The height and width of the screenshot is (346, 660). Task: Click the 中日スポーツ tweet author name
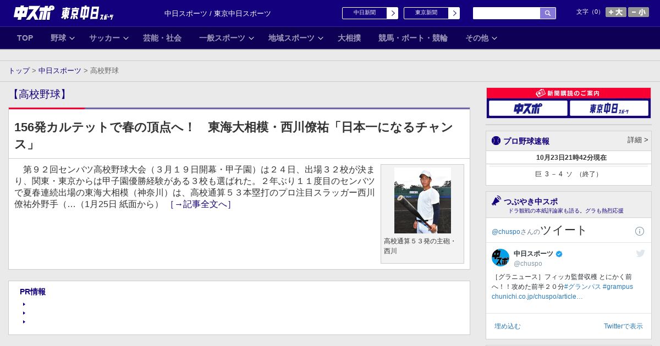[x=533, y=254]
